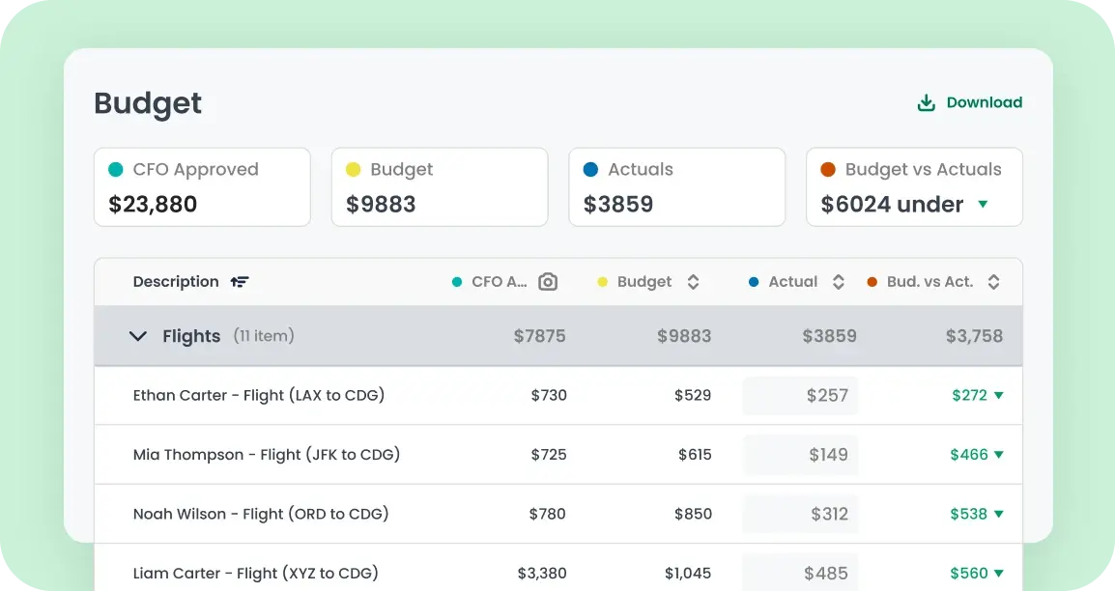
Task: Open the $466 dropdown on Mia Thompson's row
Action: click(x=999, y=454)
